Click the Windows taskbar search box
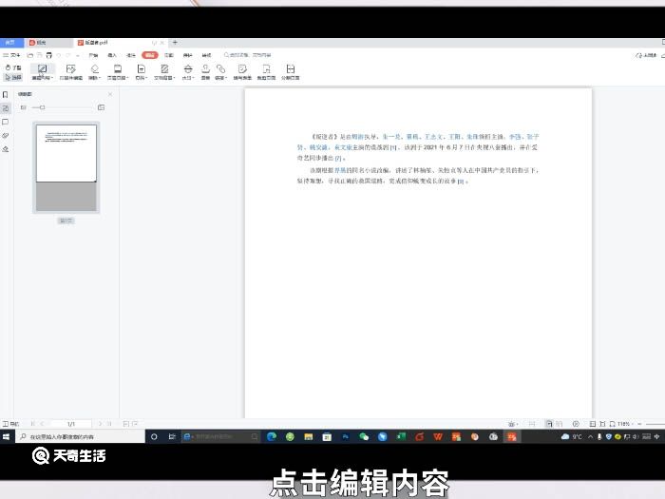 (x=81, y=436)
